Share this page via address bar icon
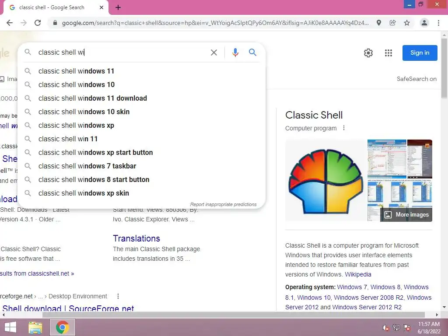Viewport: 448px width, 336px height. [x=393, y=23]
